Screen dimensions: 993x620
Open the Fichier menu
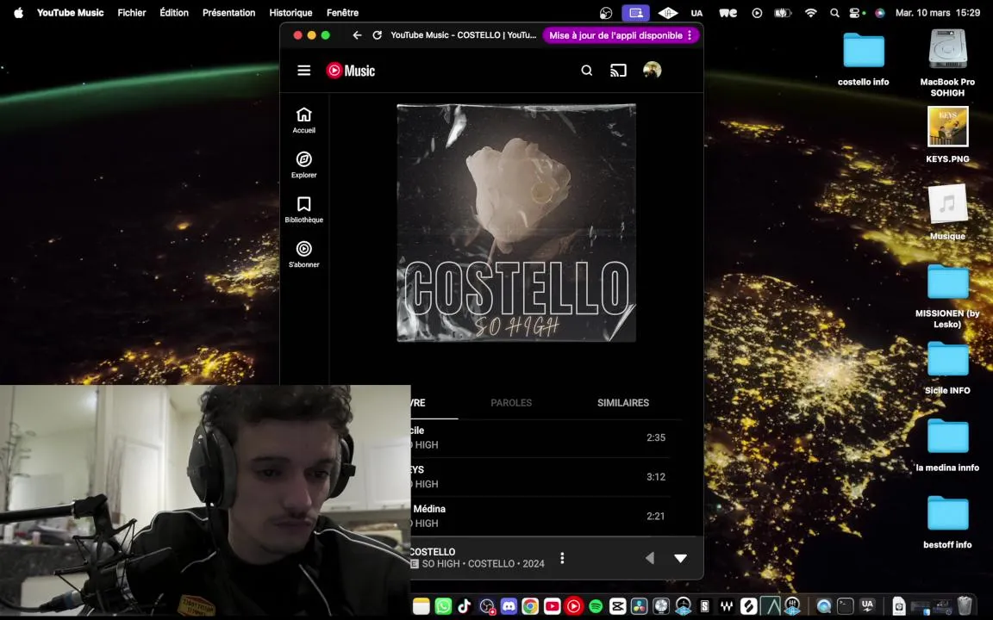point(132,13)
